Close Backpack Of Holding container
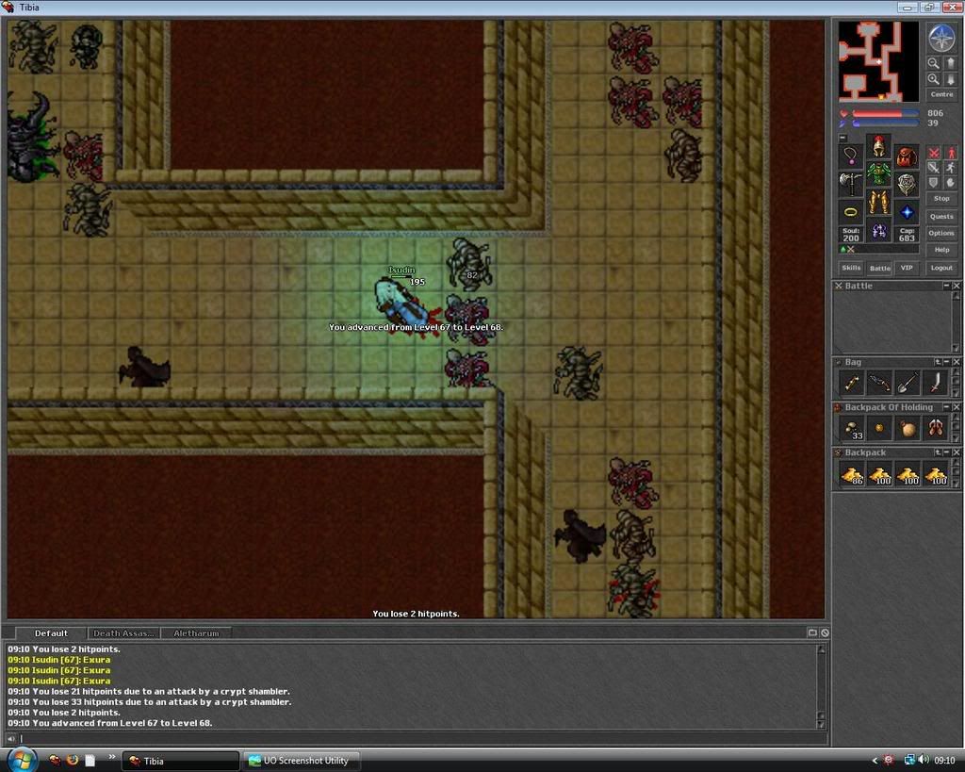 coord(956,407)
